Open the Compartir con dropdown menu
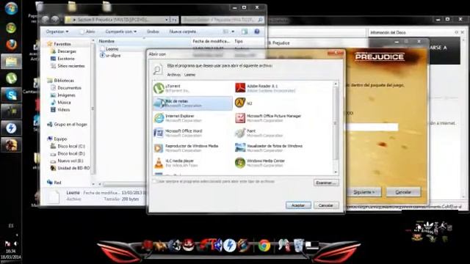The image size is (470, 264). 120,32
